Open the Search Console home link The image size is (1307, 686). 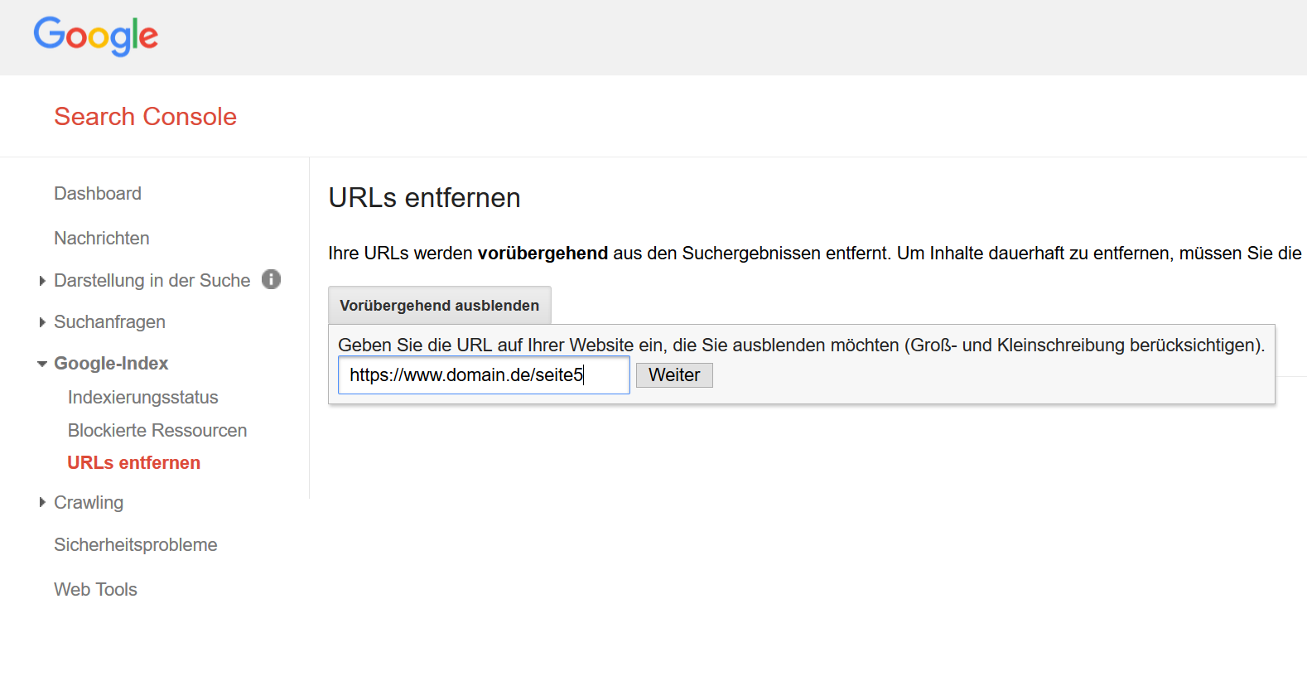click(145, 117)
